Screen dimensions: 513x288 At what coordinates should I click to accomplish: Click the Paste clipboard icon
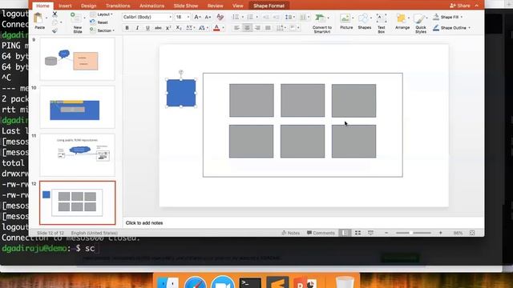pyautogui.click(x=38, y=18)
